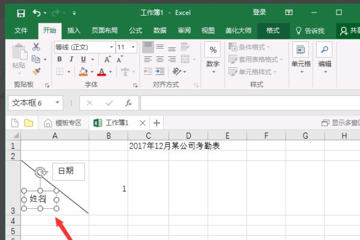The image size is (360, 240).
Task: Toggle Align Left button
Action: coord(148,59)
